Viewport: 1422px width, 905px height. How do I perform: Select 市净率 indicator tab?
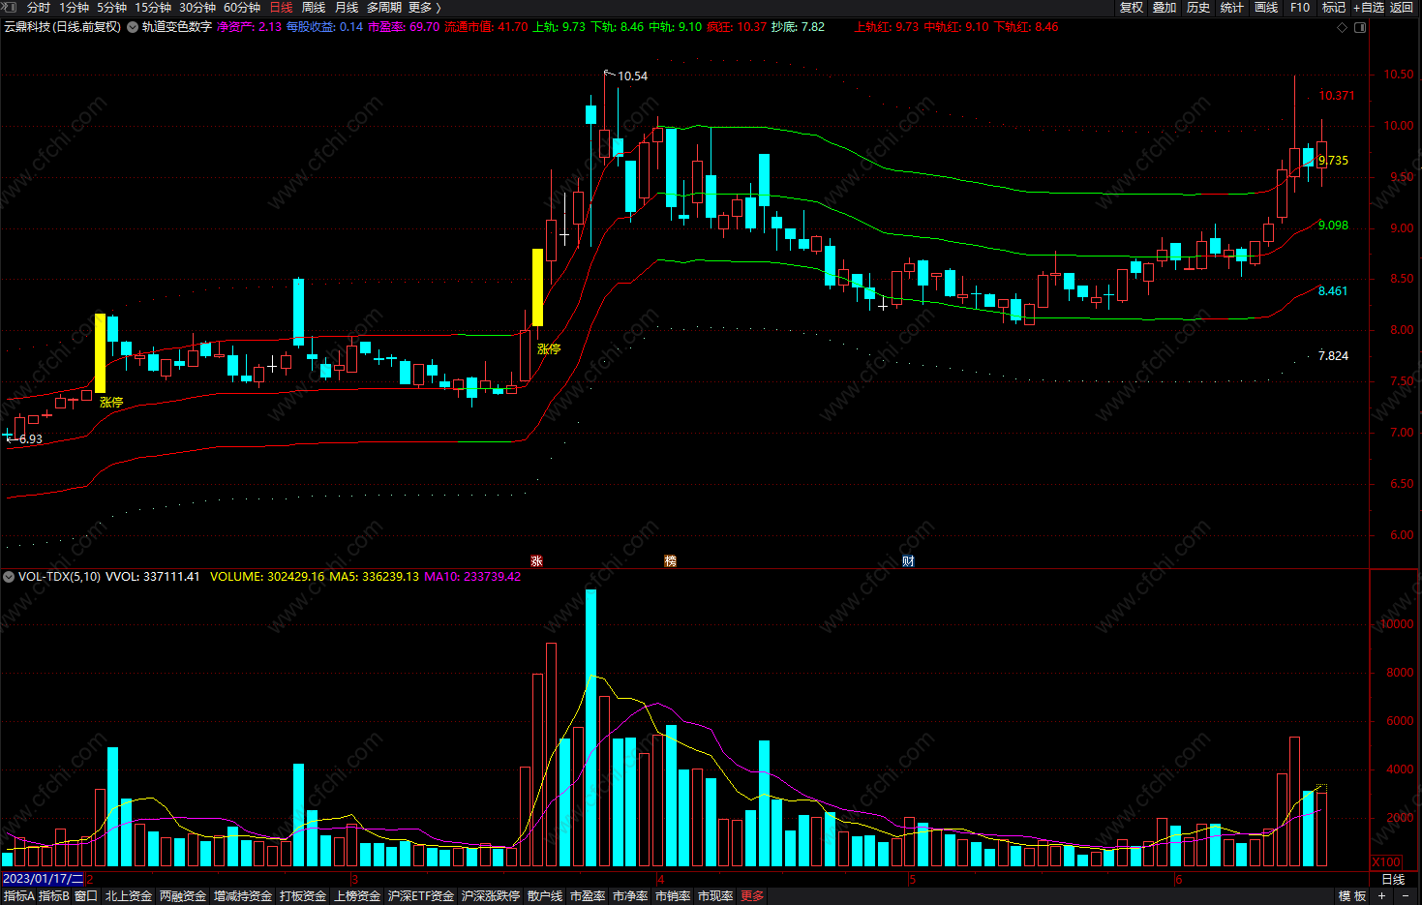click(x=630, y=896)
